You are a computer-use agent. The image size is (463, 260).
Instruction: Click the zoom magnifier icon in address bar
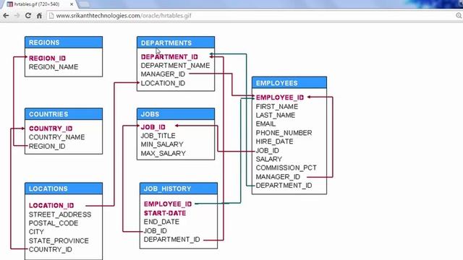(459, 16)
